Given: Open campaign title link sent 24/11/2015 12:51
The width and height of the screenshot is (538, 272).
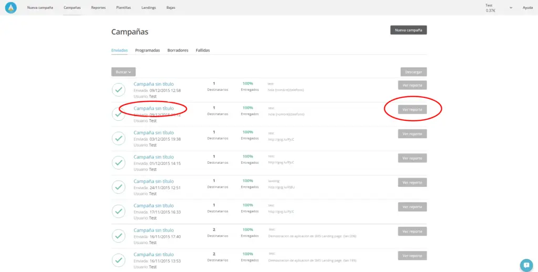Looking at the screenshot, I should 153,182.
